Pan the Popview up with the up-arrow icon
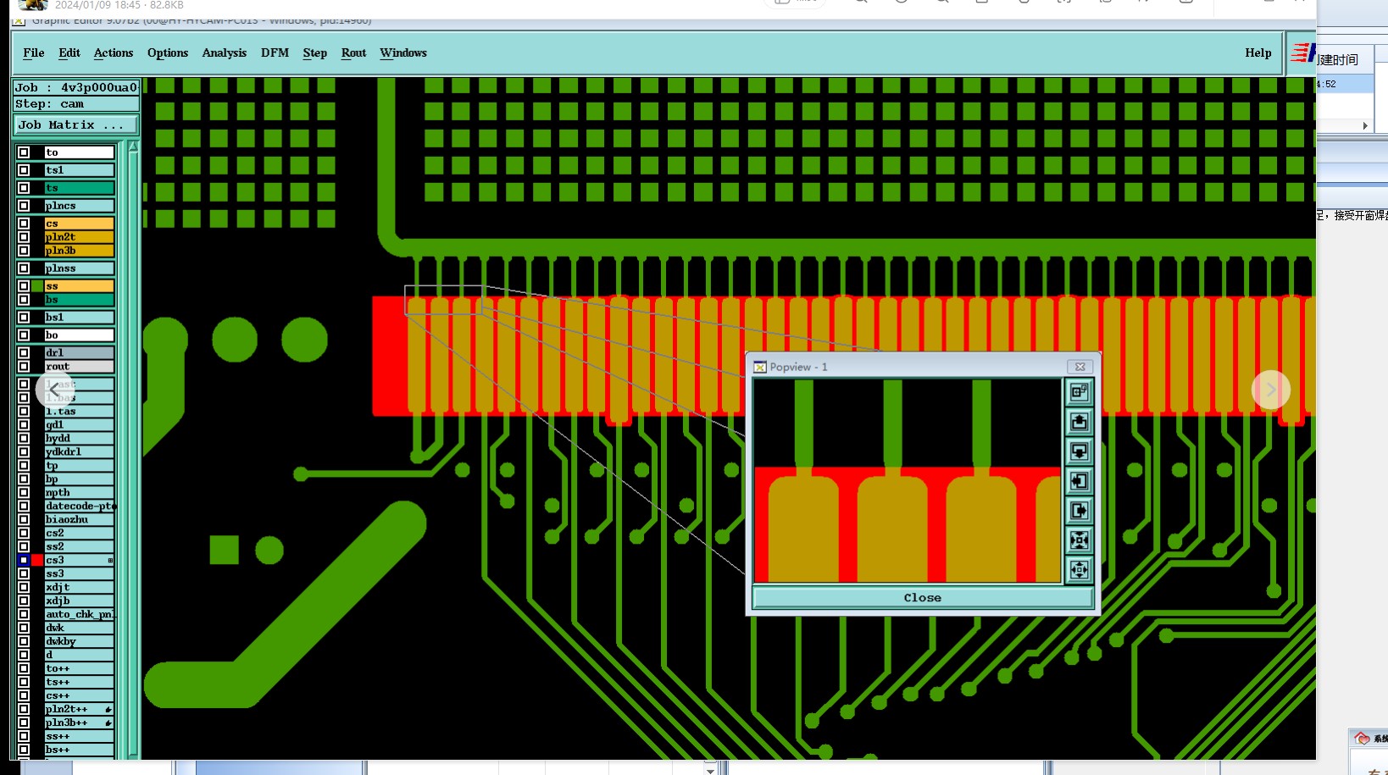Image resolution: width=1388 pixels, height=775 pixels. (1079, 422)
